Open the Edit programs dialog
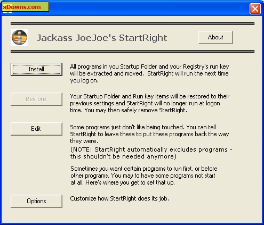This screenshot has width=264, height=225. [x=36, y=129]
